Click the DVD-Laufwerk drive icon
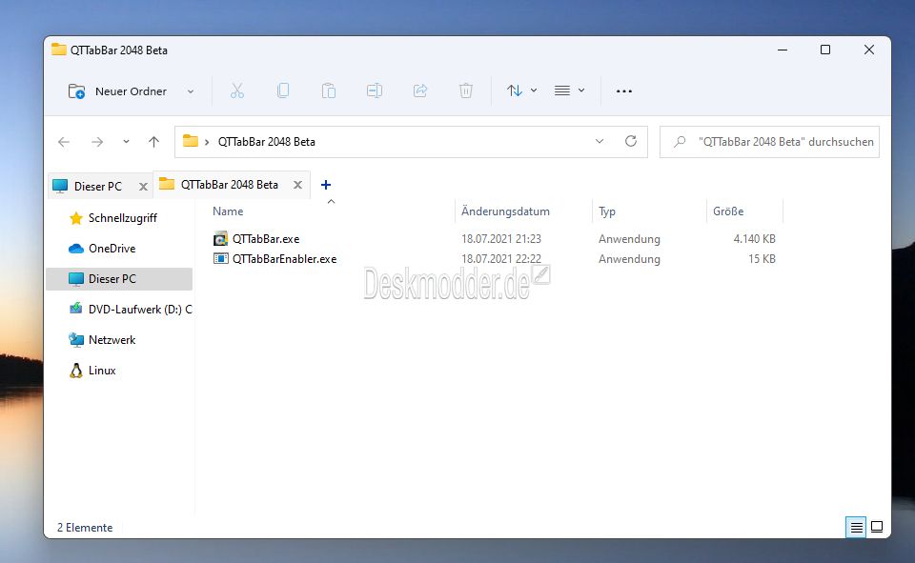Viewport: 915px width, 563px height. pos(76,309)
